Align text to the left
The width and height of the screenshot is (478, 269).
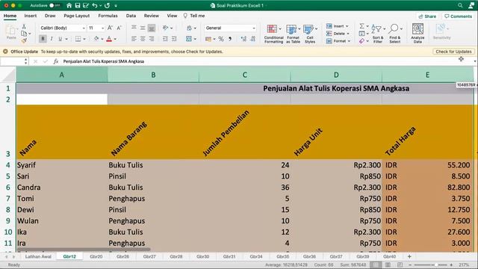[134, 39]
